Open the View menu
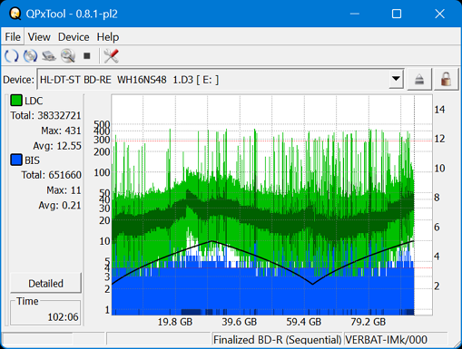462x349 pixels. click(39, 37)
